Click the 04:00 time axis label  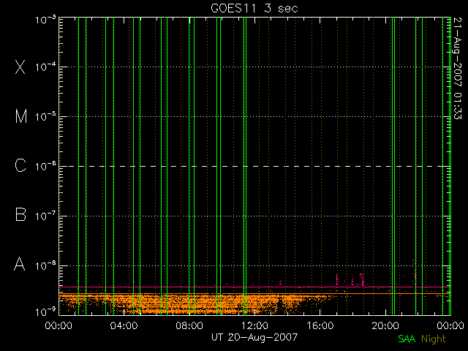(124, 325)
